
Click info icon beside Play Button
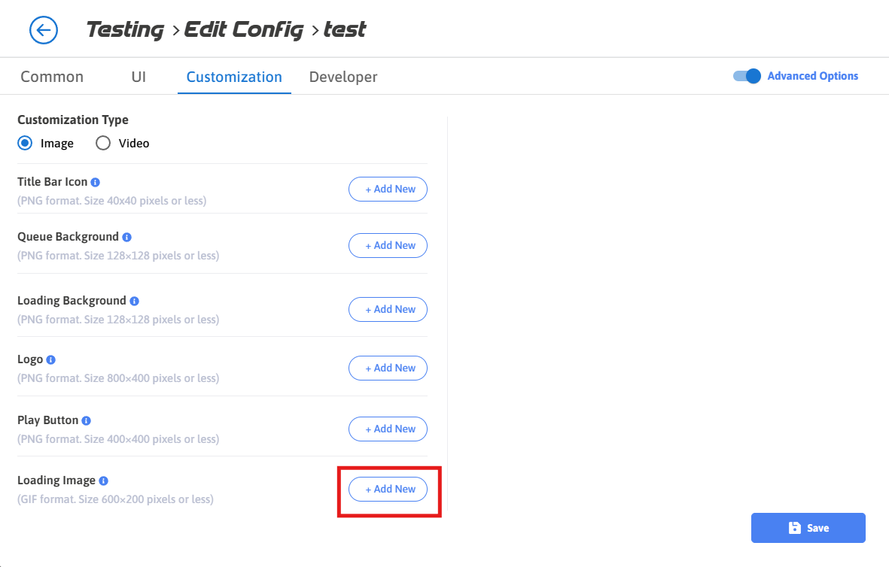(x=87, y=420)
